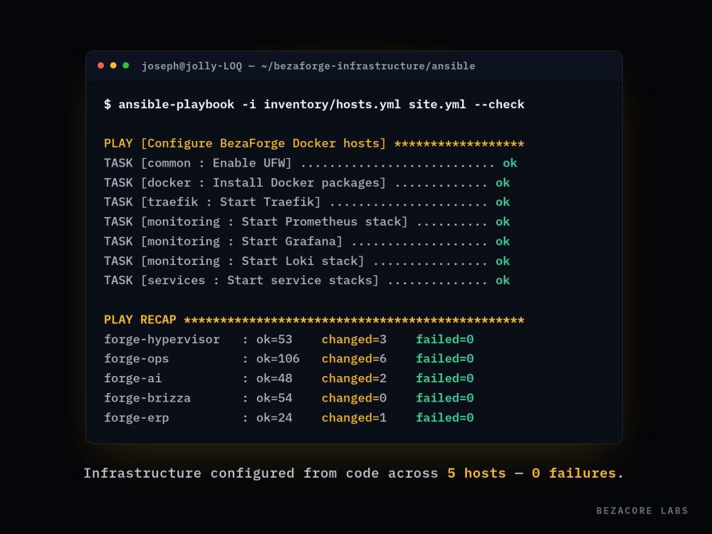Click the yellow minimize dot in terminal title bar
The width and height of the screenshot is (712, 534).
113,66
